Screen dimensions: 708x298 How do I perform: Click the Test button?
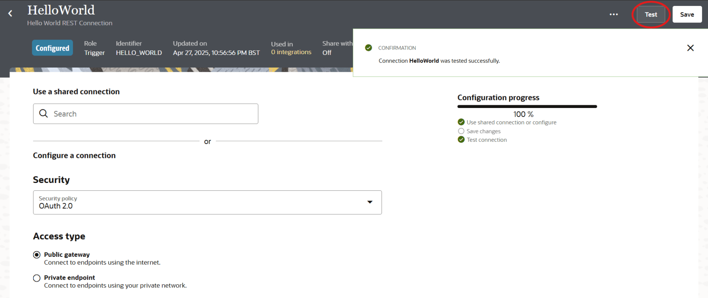[651, 15]
